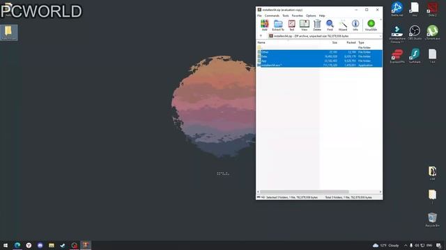
Task: Expand the archive path dropdown arrow
Action: pos(380,36)
